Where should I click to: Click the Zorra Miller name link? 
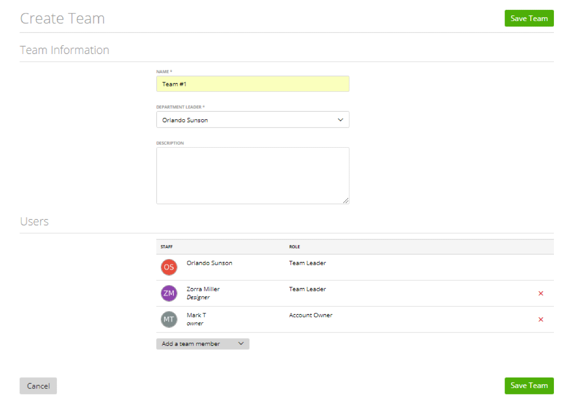click(x=203, y=289)
